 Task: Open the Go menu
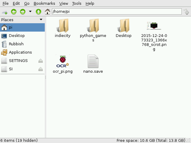click(x=27, y=3)
